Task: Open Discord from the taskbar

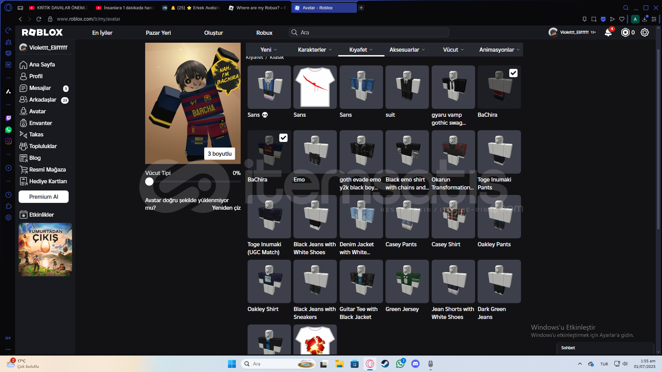Action: (415, 364)
